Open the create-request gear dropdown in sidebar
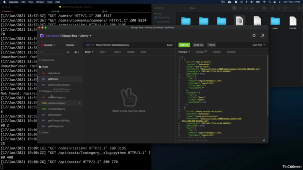The image size is (303, 170). pos(77,52)
